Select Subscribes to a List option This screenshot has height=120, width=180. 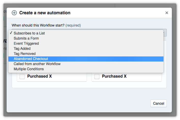tap(29, 33)
